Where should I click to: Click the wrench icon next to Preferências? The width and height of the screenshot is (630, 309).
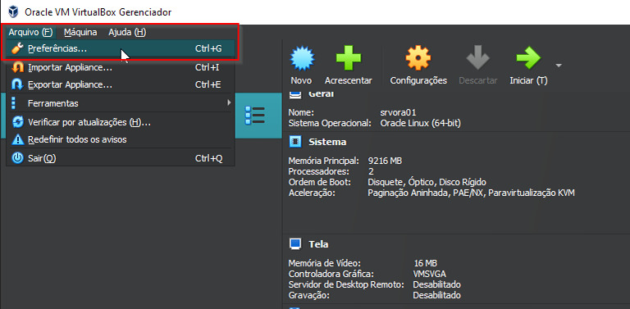click(18, 48)
